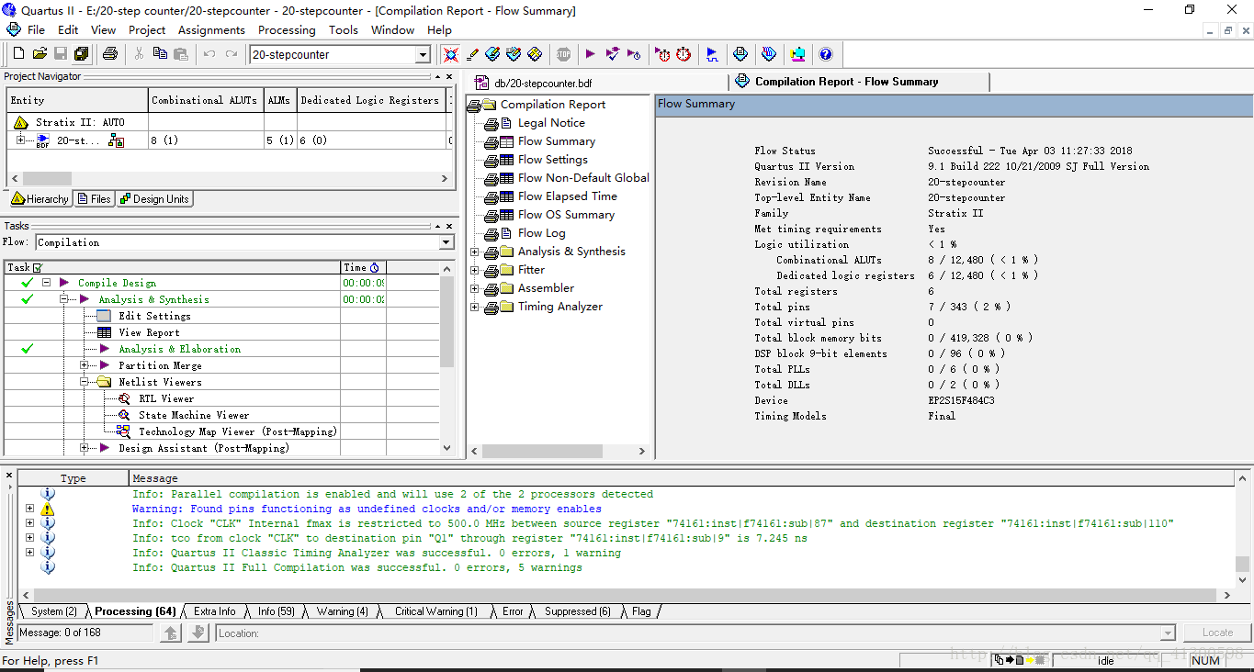Toggle the Task column header checkbox

(38, 268)
